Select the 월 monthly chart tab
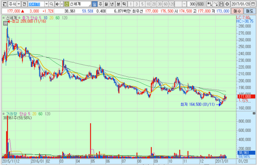The height and width of the screenshot is (165, 257). [106, 4]
